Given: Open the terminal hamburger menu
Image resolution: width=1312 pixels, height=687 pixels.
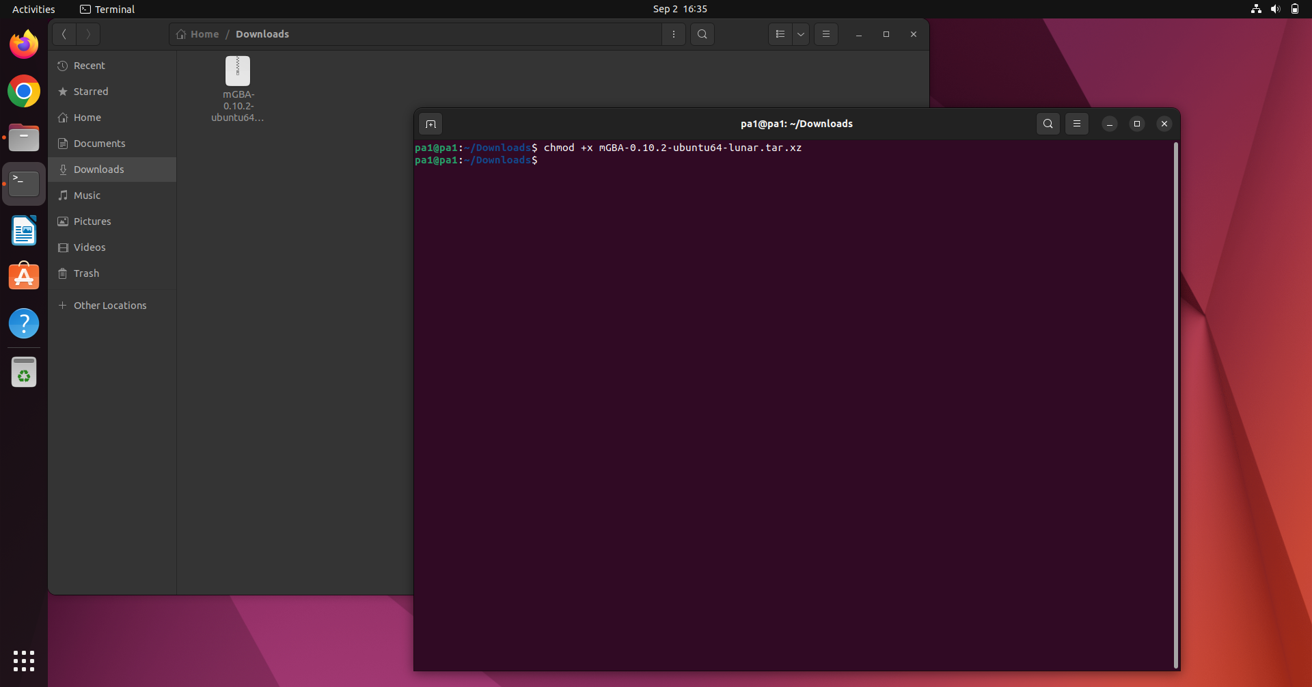Looking at the screenshot, I should click(x=1078, y=124).
